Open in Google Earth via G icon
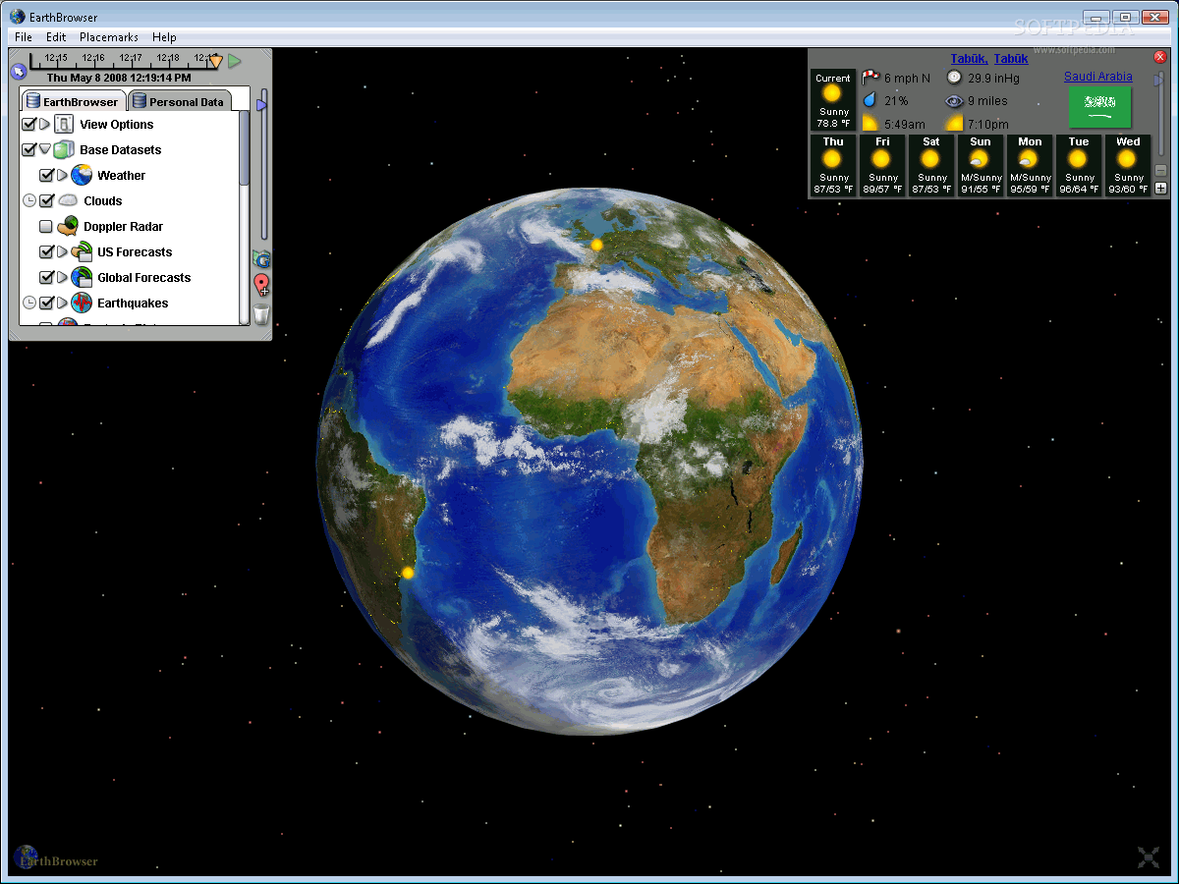This screenshot has width=1179, height=884. click(261, 259)
